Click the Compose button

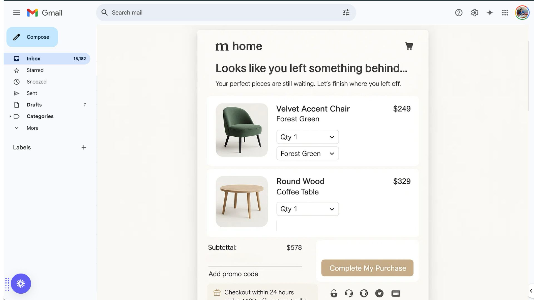point(32,37)
